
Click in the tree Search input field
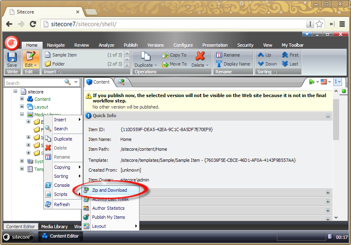pyautogui.click(x=33, y=83)
